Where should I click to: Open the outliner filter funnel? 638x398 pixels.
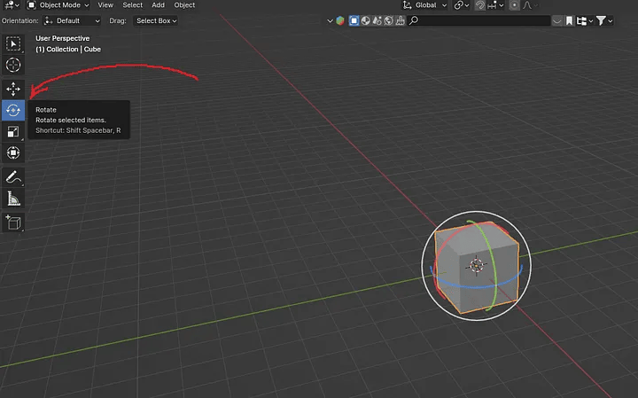click(603, 20)
